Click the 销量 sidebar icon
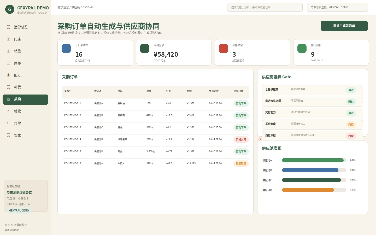 8,51
